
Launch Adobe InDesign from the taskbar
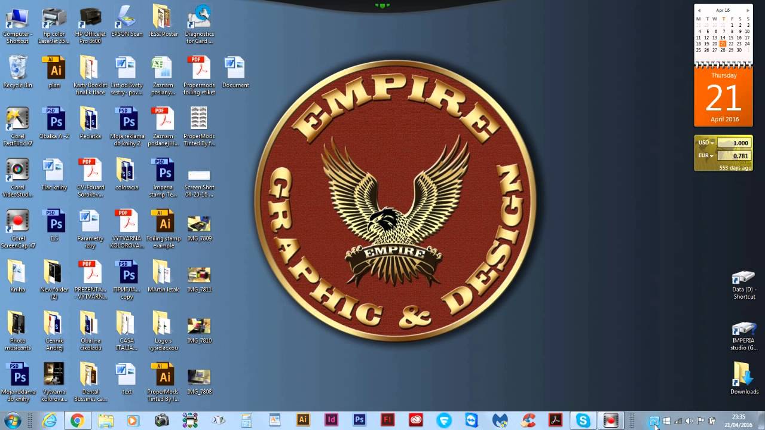[x=331, y=420]
